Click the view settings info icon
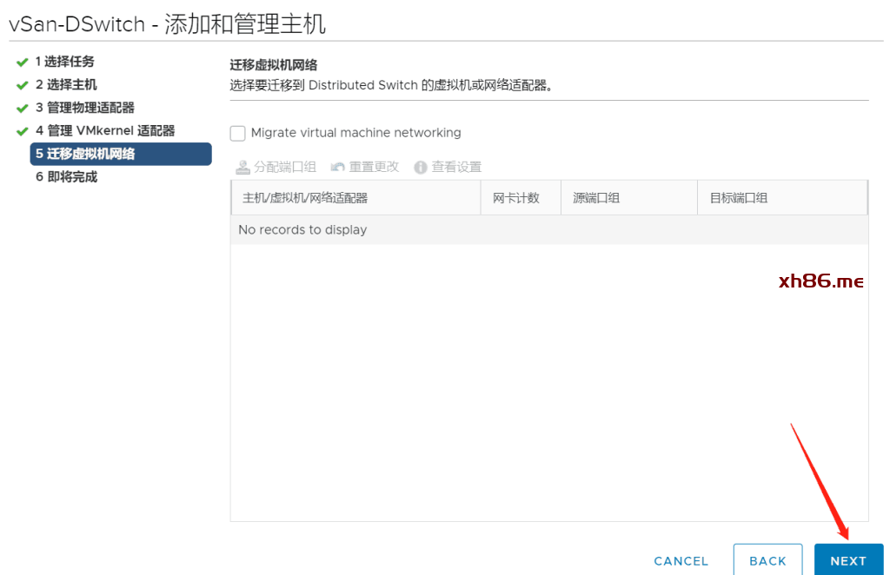The height and width of the screenshot is (575, 890). coord(421,167)
